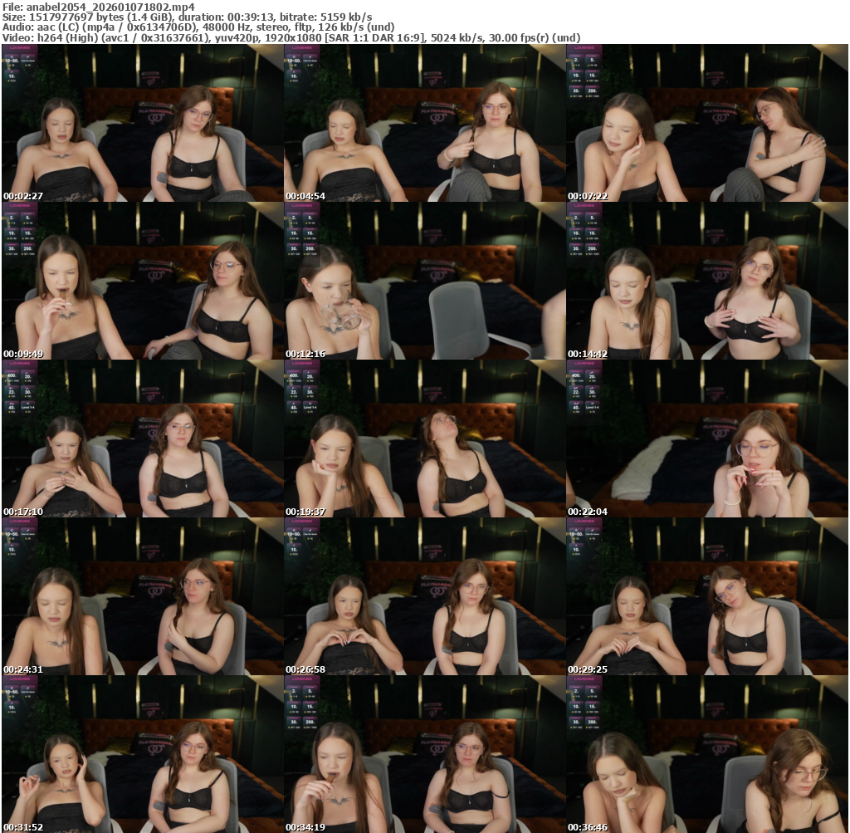Click the thumbnail at 00:34:19
The image size is (850, 833).
click(x=425, y=754)
